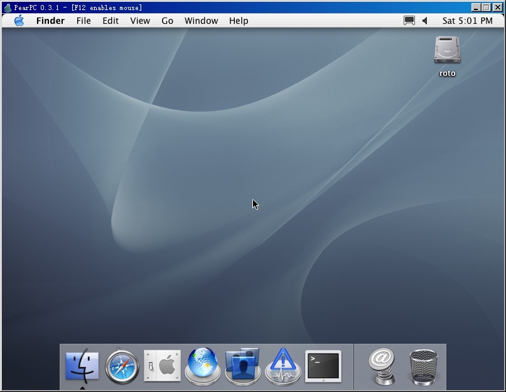The width and height of the screenshot is (506, 392).
Task: Click the @ spring mail Dock icon
Action: [382, 366]
